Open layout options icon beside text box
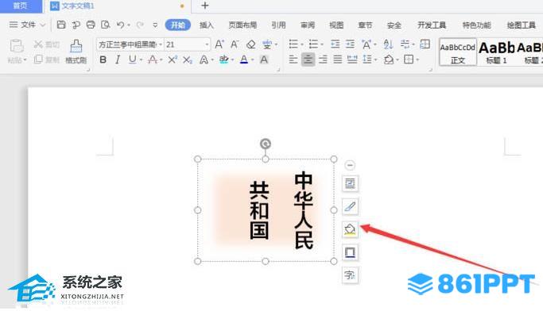The height and width of the screenshot is (311, 543). pyautogui.click(x=350, y=183)
